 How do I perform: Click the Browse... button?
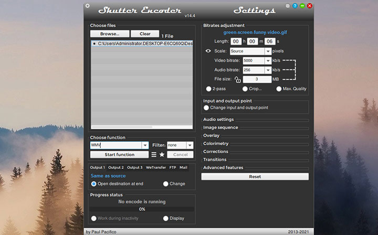pyautogui.click(x=110, y=34)
